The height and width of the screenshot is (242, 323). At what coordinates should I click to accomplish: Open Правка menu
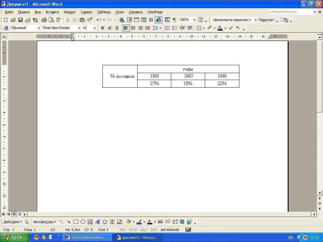pyautogui.click(x=24, y=12)
